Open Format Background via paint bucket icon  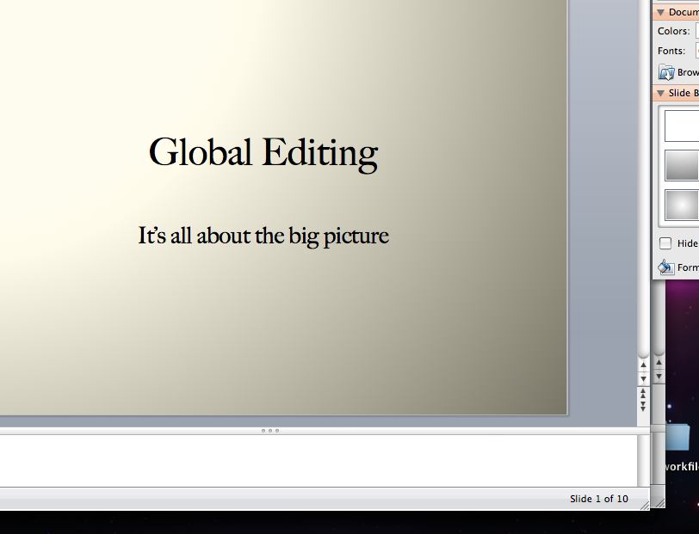coord(666,267)
